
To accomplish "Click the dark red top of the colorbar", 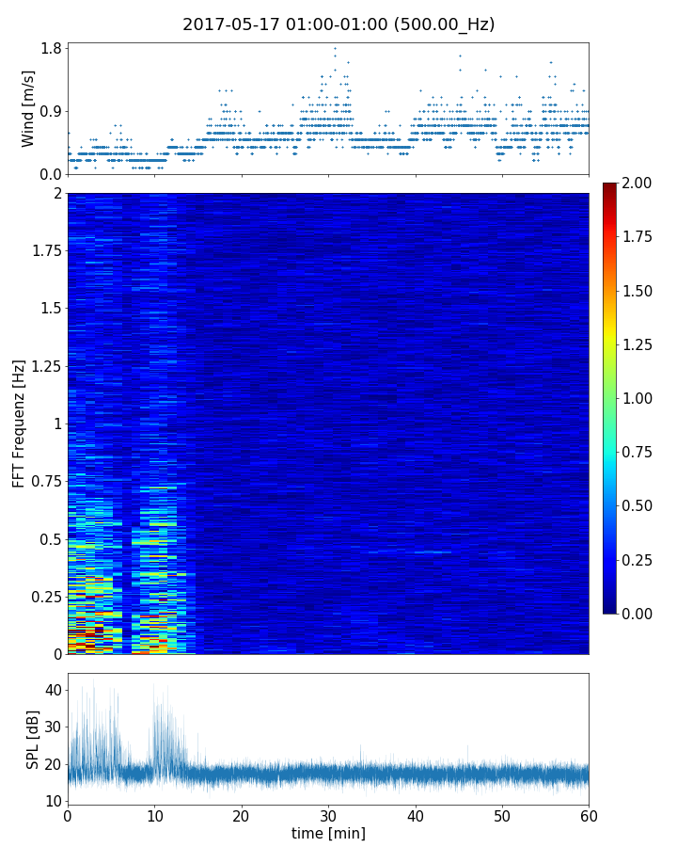I will [x=610, y=186].
